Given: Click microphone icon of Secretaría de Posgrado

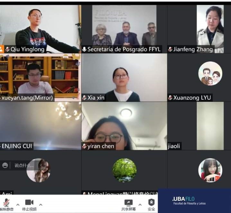Looking at the screenshot, I should pyautogui.click(x=84, y=49).
